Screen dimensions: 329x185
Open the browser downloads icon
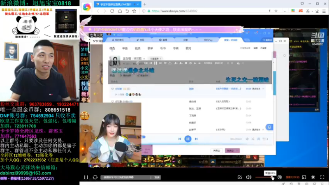pyautogui.click(x=317, y=11)
